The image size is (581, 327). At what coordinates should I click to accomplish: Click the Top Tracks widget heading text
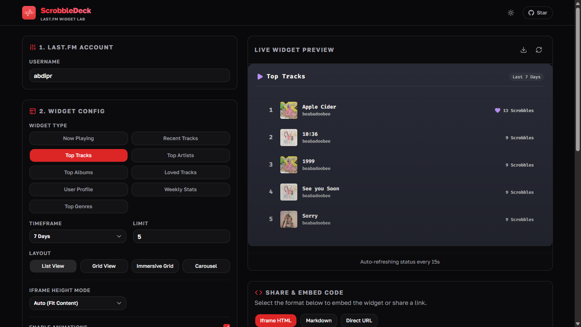(x=286, y=77)
